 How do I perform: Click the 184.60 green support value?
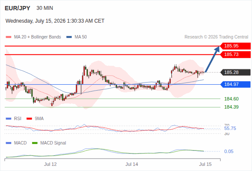(x=231, y=99)
